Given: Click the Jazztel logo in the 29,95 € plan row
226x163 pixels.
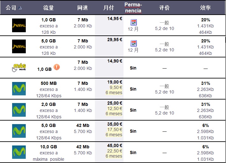Looking at the screenshot, I should point(19,47).
